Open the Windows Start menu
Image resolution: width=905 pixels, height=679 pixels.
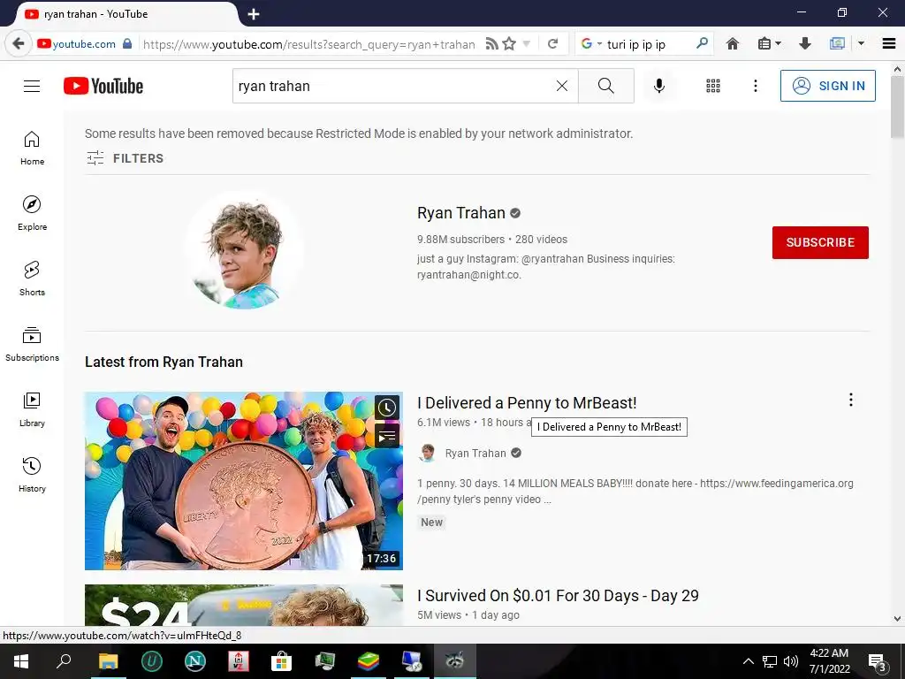[21, 661]
